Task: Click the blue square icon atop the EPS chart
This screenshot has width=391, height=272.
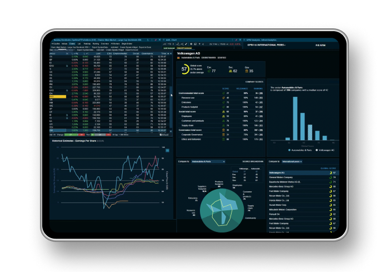Action: pyautogui.click(x=167, y=150)
